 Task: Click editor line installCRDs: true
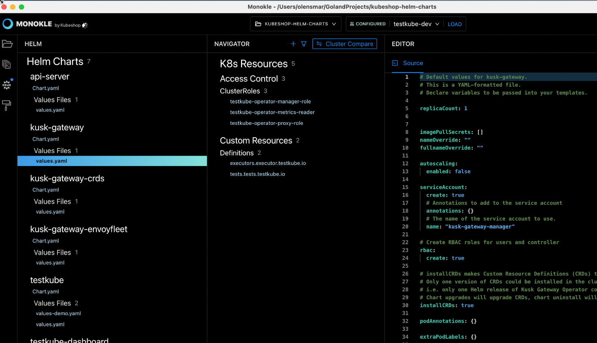coord(447,305)
